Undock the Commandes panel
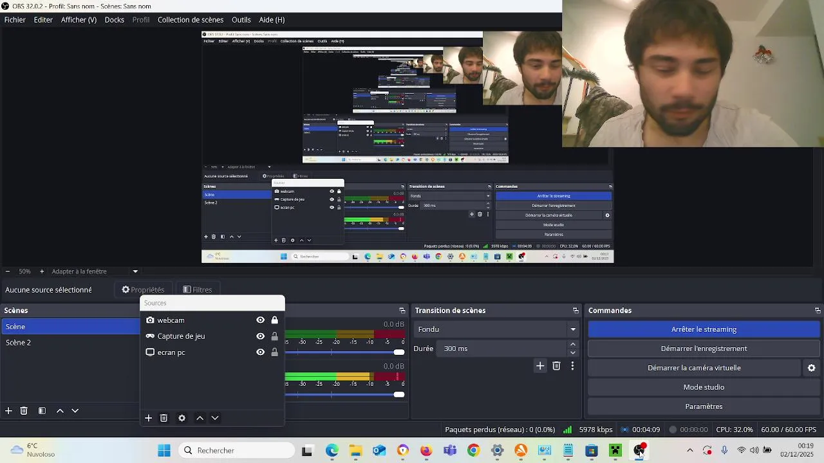824x463 pixels. tap(818, 311)
